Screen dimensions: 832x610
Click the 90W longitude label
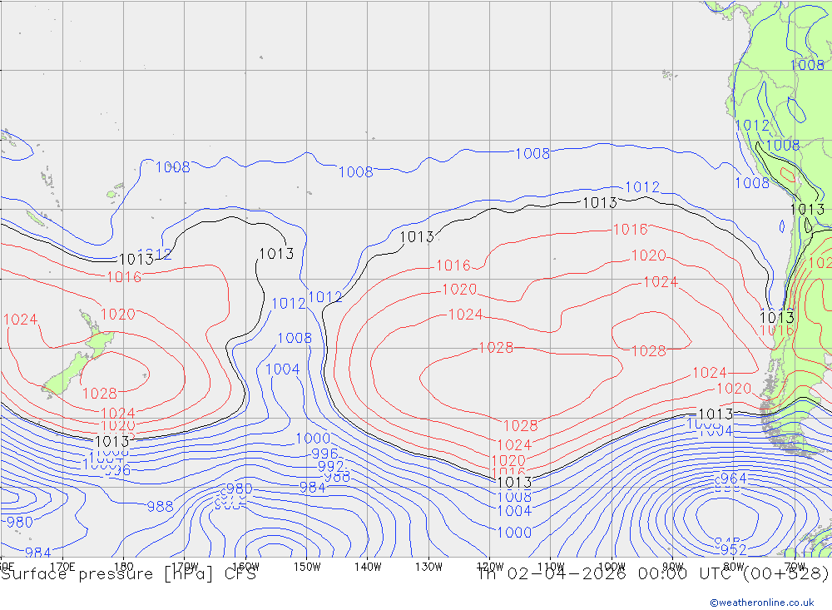[673, 567]
